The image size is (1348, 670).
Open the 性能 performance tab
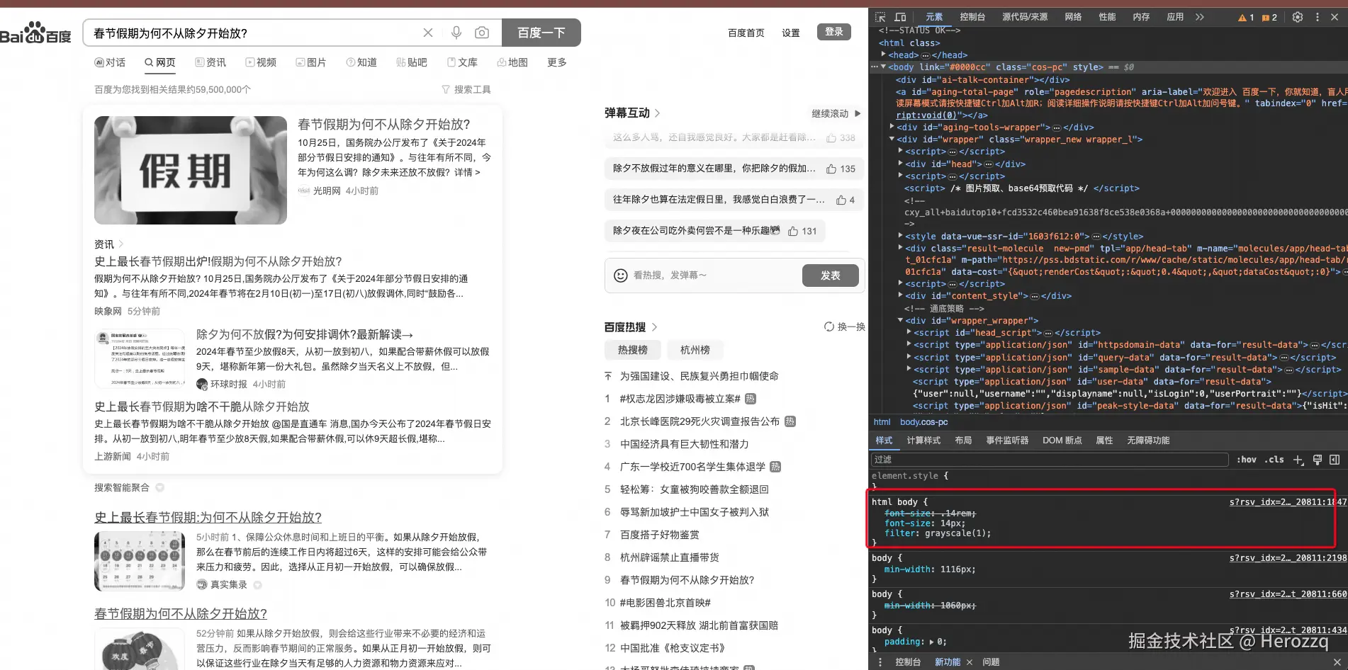tap(1107, 17)
